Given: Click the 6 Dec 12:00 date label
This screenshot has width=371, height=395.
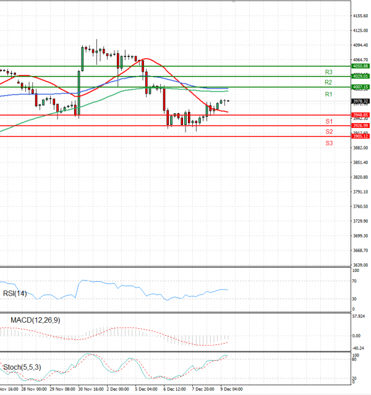Looking at the screenshot, I should [174, 389].
